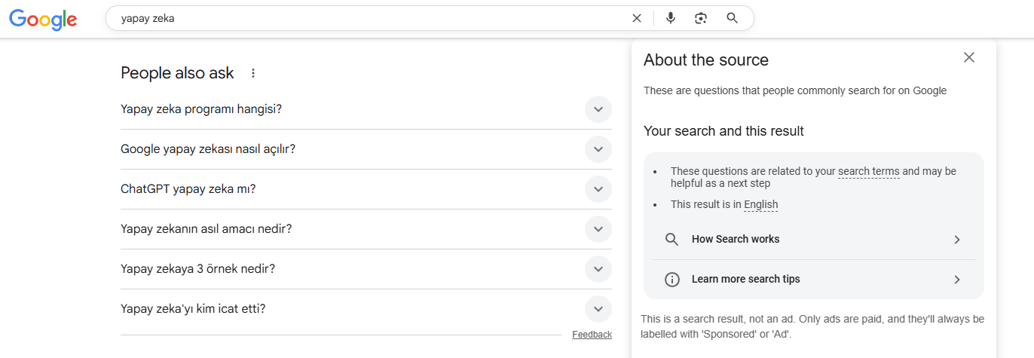
Task: Expand 'Yapay zeka programı hangisi?' question
Action: tap(366, 109)
